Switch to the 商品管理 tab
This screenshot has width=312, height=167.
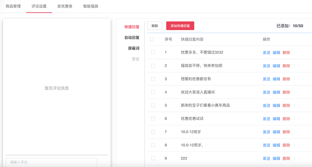(13, 6)
